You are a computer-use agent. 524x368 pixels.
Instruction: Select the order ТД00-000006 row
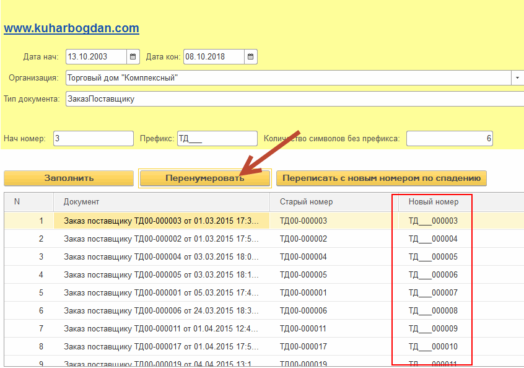(x=161, y=311)
